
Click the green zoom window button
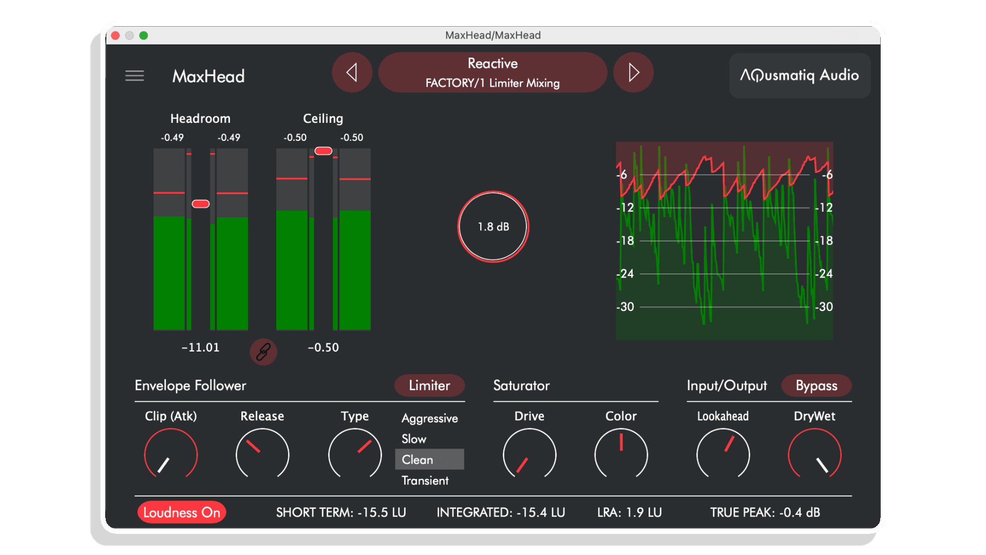[144, 35]
